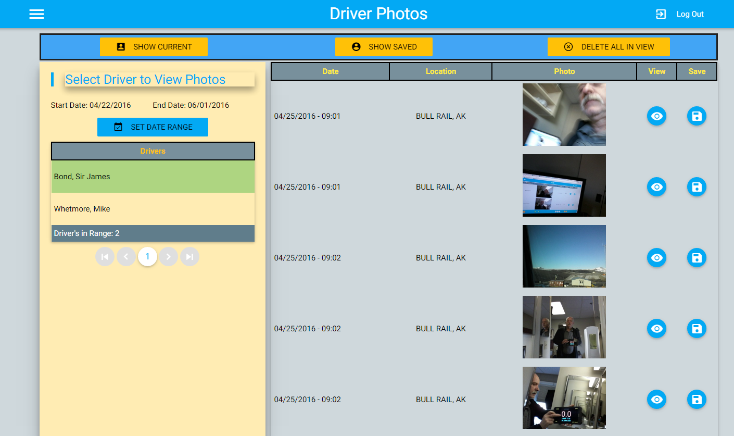Image resolution: width=734 pixels, height=436 pixels.
Task: Go to last page of drivers
Action: click(189, 256)
